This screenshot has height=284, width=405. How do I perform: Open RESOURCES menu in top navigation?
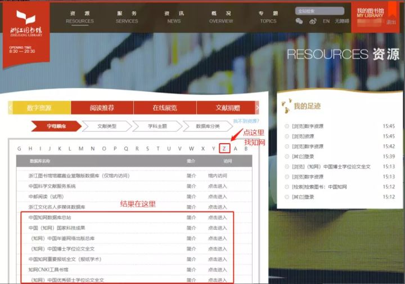pos(80,17)
